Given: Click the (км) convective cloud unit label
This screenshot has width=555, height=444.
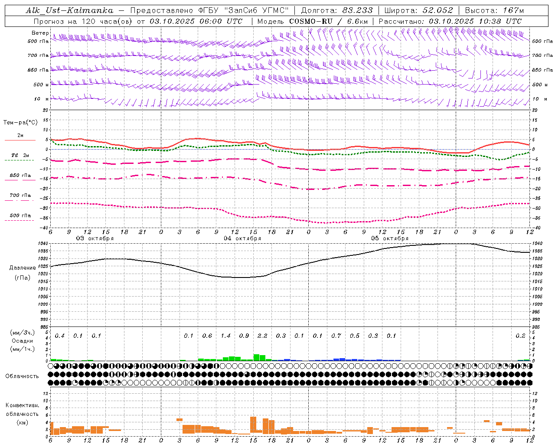Looking at the screenshot, I should click(23, 422).
